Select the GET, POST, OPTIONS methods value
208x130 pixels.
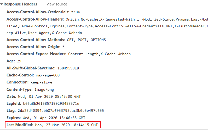[x=86, y=40]
